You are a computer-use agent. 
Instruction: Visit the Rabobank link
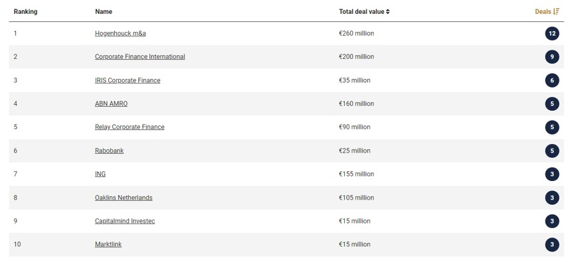(x=109, y=151)
